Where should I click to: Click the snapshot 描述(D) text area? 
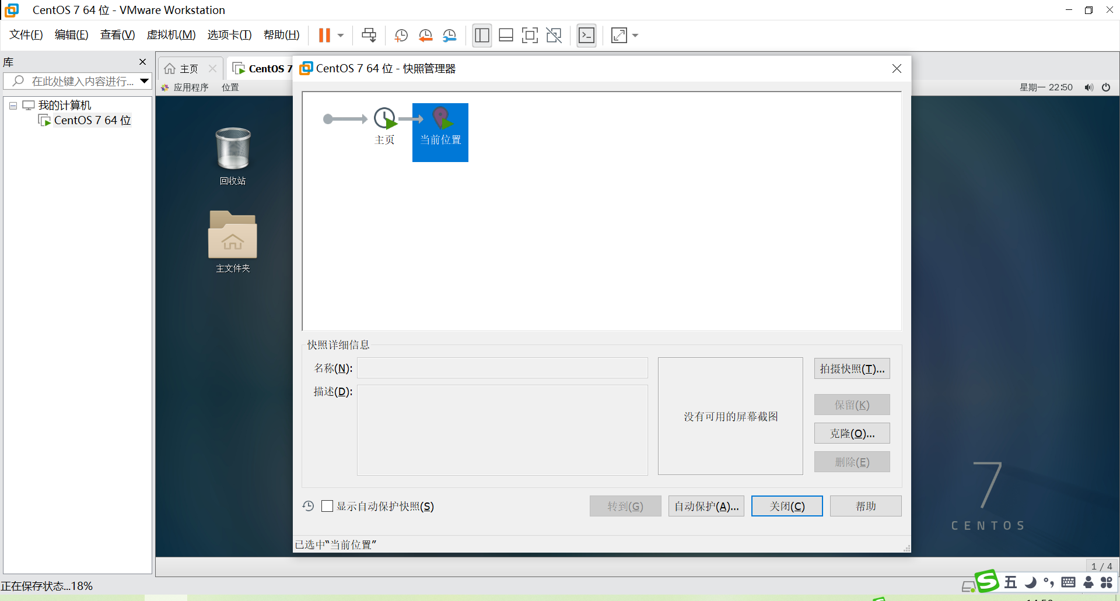click(502, 430)
